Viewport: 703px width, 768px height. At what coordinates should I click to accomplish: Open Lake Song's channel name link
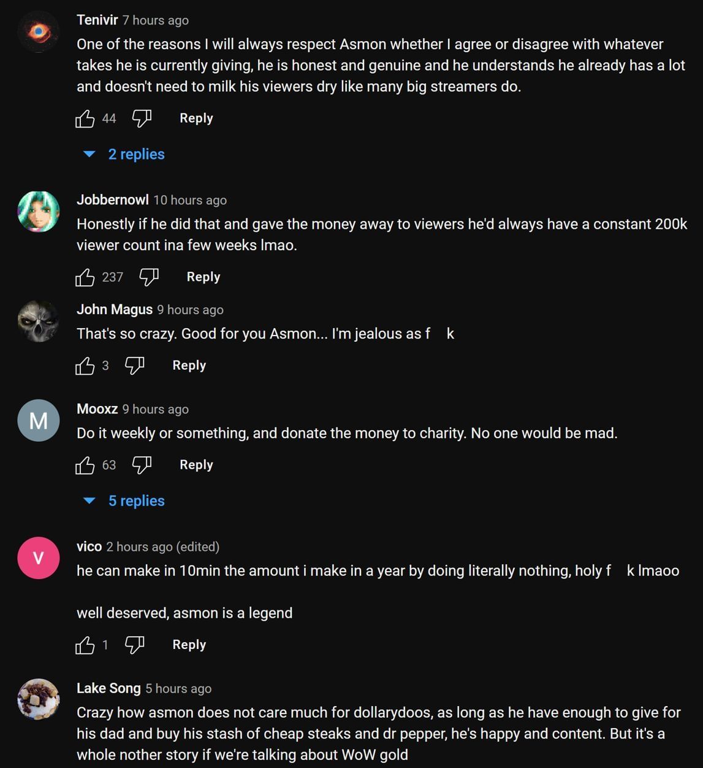pos(108,688)
